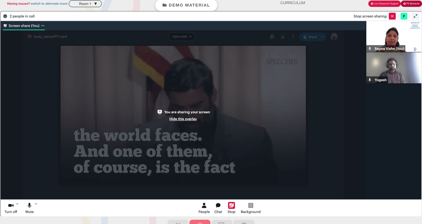422x224 pixels.
Task: Click Hide this overlay link
Action: 183,119
